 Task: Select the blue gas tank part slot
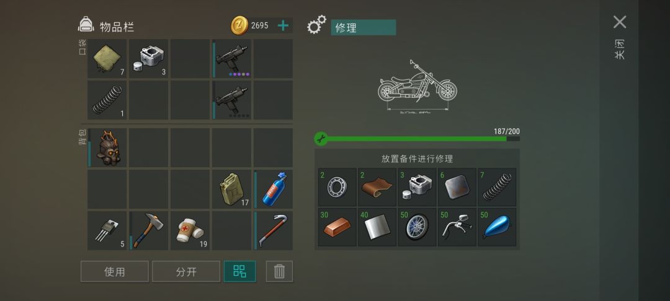coord(497,227)
